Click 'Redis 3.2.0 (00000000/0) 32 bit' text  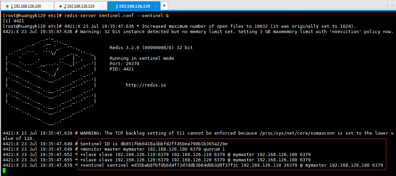[x=151, y=47]
